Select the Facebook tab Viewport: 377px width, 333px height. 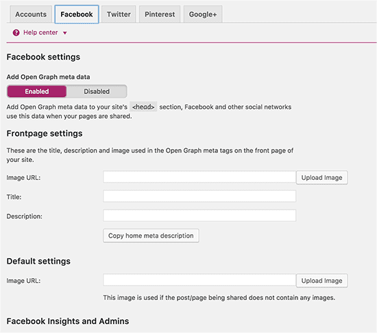click(77, 14)
